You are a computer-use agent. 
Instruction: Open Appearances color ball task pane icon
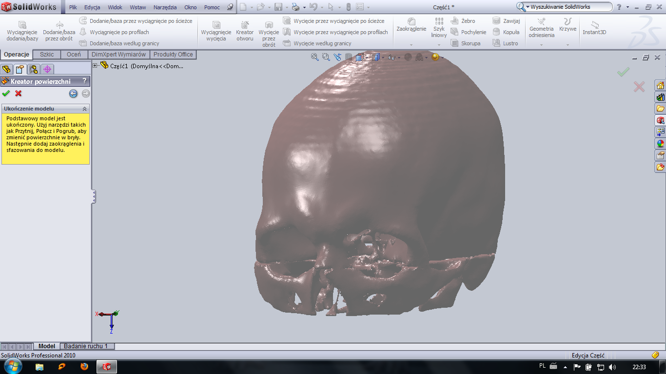660,144
